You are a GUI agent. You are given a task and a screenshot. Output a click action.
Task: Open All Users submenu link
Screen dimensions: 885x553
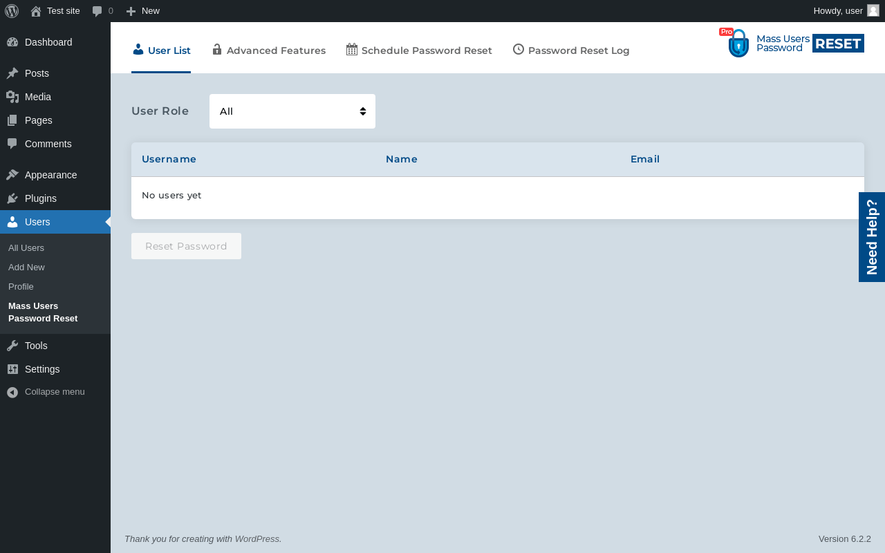pyautogui.click(x=26, y=248)
